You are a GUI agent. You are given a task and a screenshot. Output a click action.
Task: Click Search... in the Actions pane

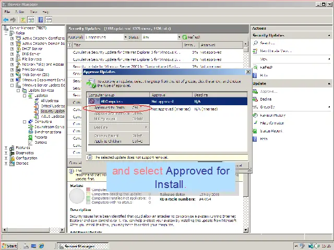tap(267, 43)
